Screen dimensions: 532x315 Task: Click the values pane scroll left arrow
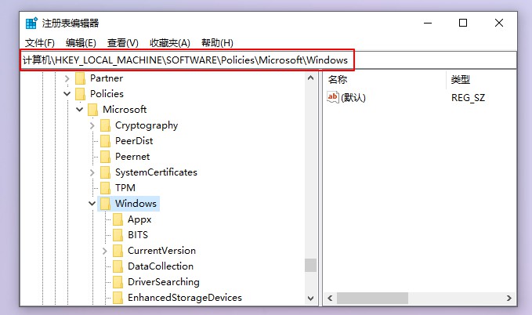coord(330,298)
